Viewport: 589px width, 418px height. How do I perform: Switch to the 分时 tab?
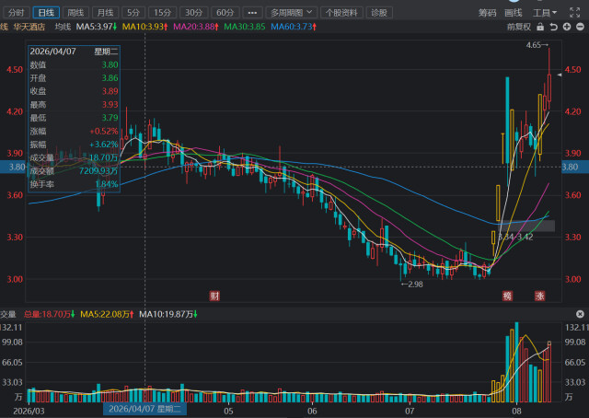point(17,13)
